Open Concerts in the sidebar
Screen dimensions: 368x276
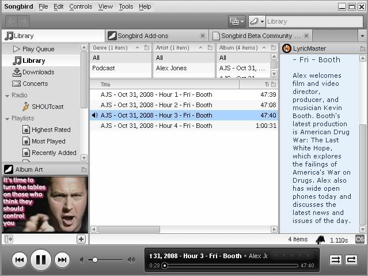[x=41, y=84]
